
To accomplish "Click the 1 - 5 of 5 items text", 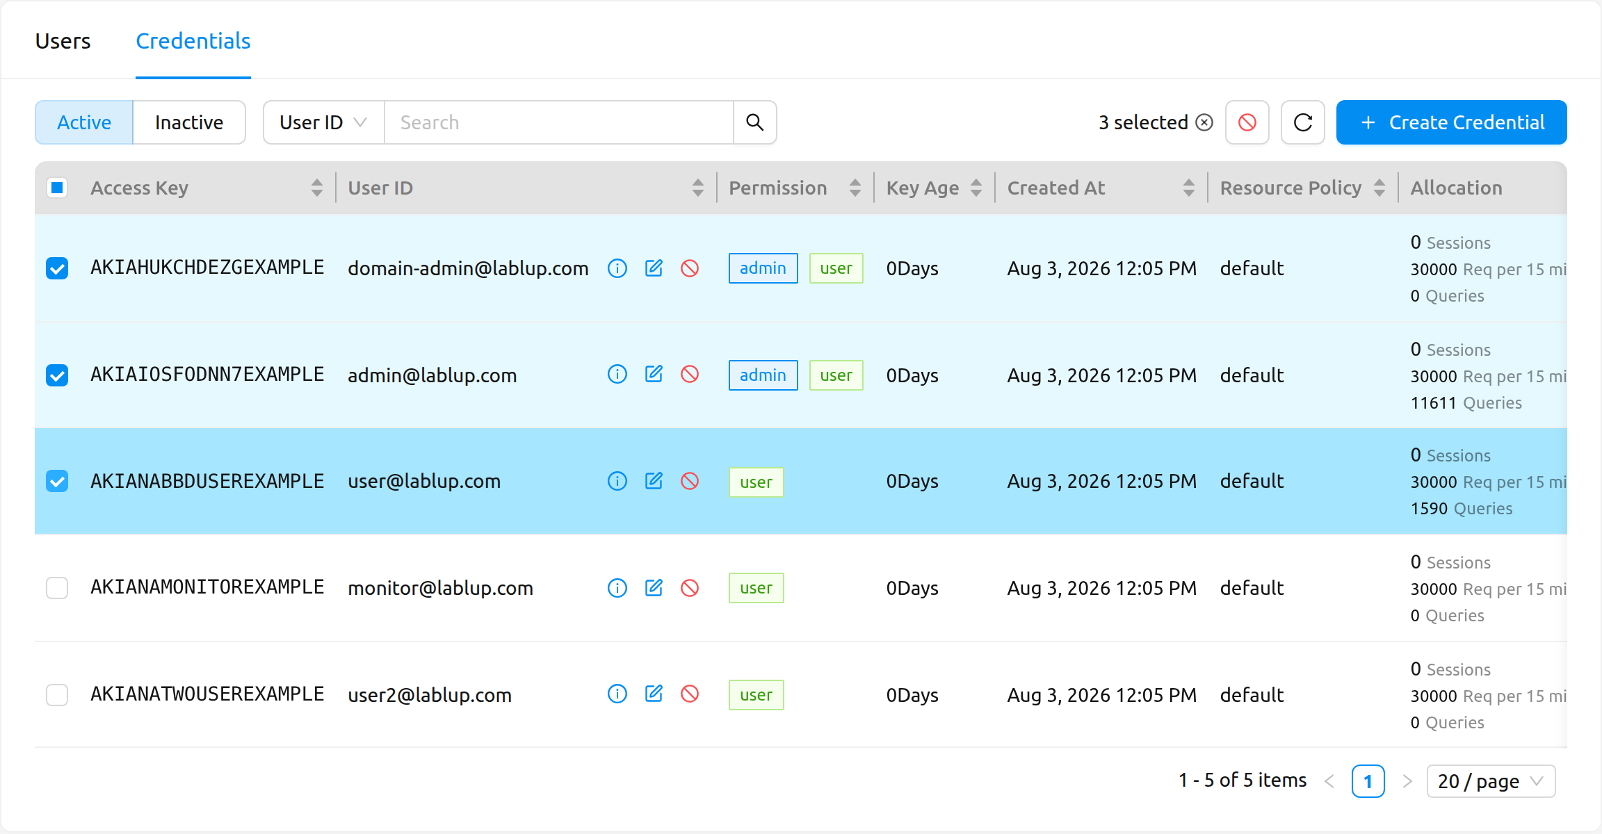I will [1243, 780].
